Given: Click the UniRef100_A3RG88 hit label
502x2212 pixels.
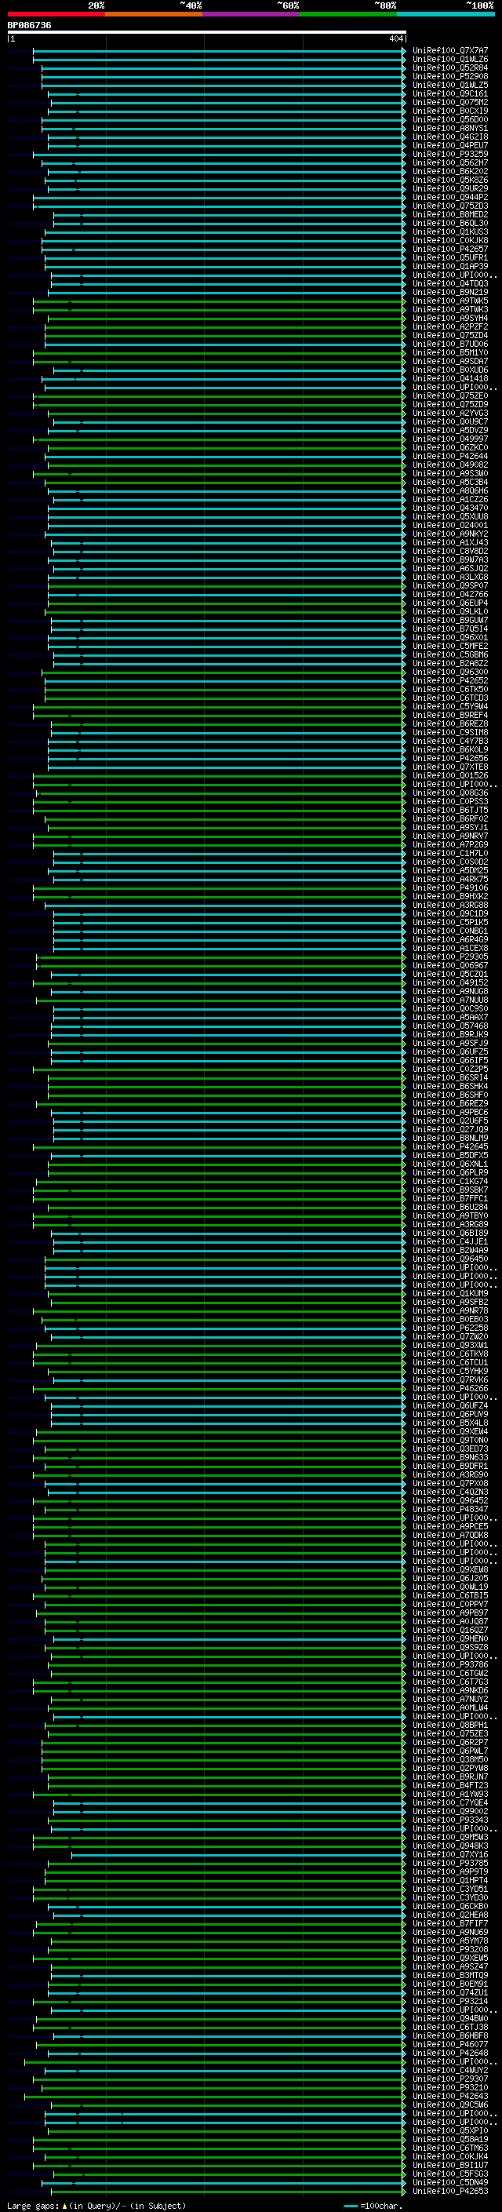Looking at the screenshot, I should [x=450, y=905].
